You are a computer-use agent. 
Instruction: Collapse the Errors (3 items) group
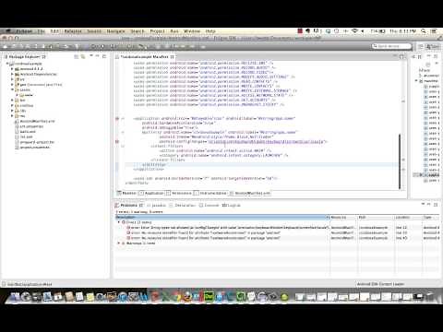[x=119, y=222]
